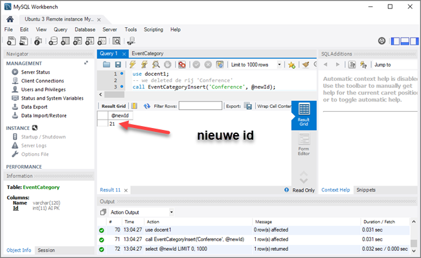421x258 pixels.
Task: Toggle the left sidebar panel
Action: pos(395,41)
